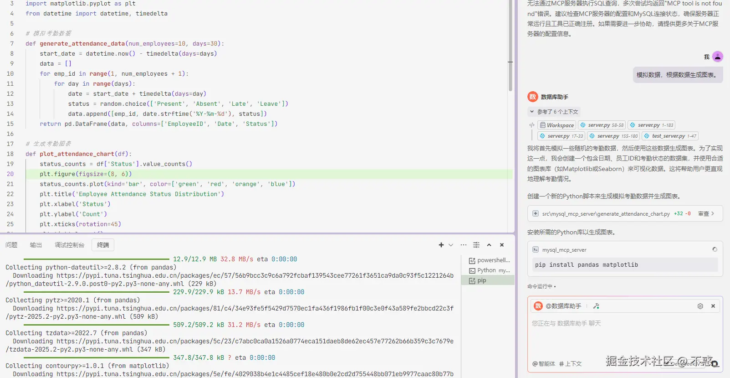Open the server.py 155-180 context reference
Viewport: 730px width, 378px height.
click(613, 136)
